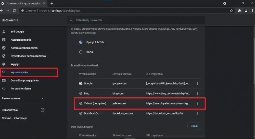Open the three-dot options menu for Google

pyautogui.click(x=197, y=84)
